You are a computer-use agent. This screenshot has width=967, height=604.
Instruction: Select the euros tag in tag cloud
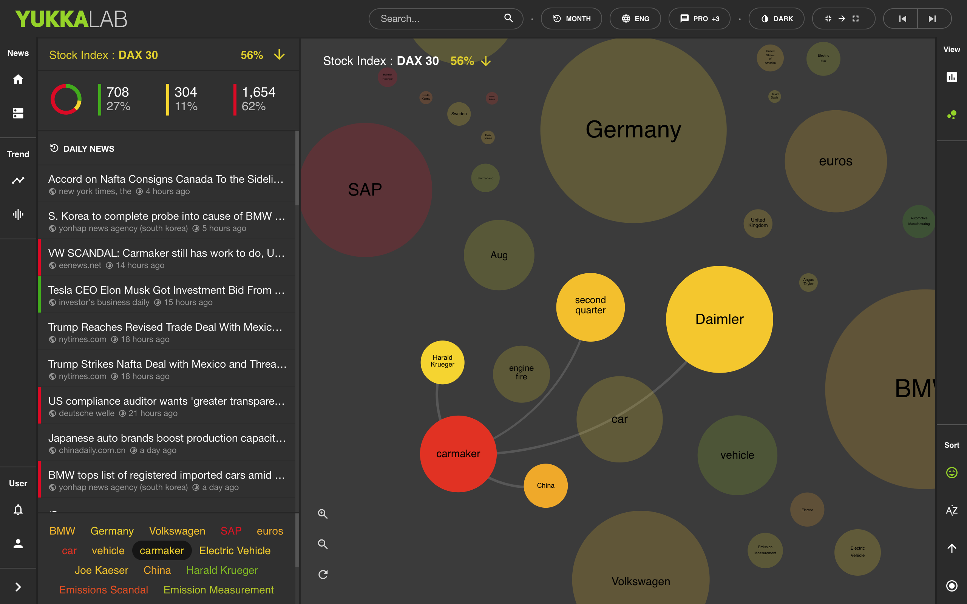270,531
